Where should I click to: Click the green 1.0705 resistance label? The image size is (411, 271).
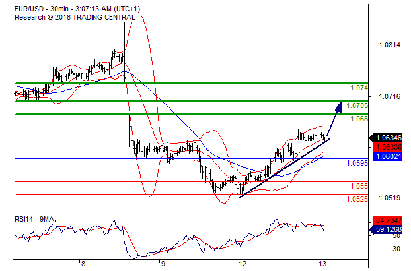pyautogui.click(x=357, y=105)
